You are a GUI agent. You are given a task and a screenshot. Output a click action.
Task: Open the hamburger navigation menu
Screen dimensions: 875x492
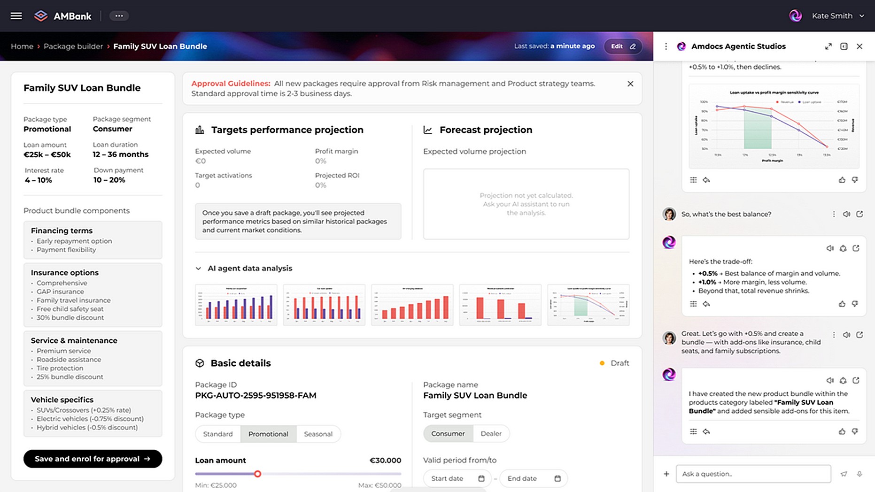pos(16,16)
